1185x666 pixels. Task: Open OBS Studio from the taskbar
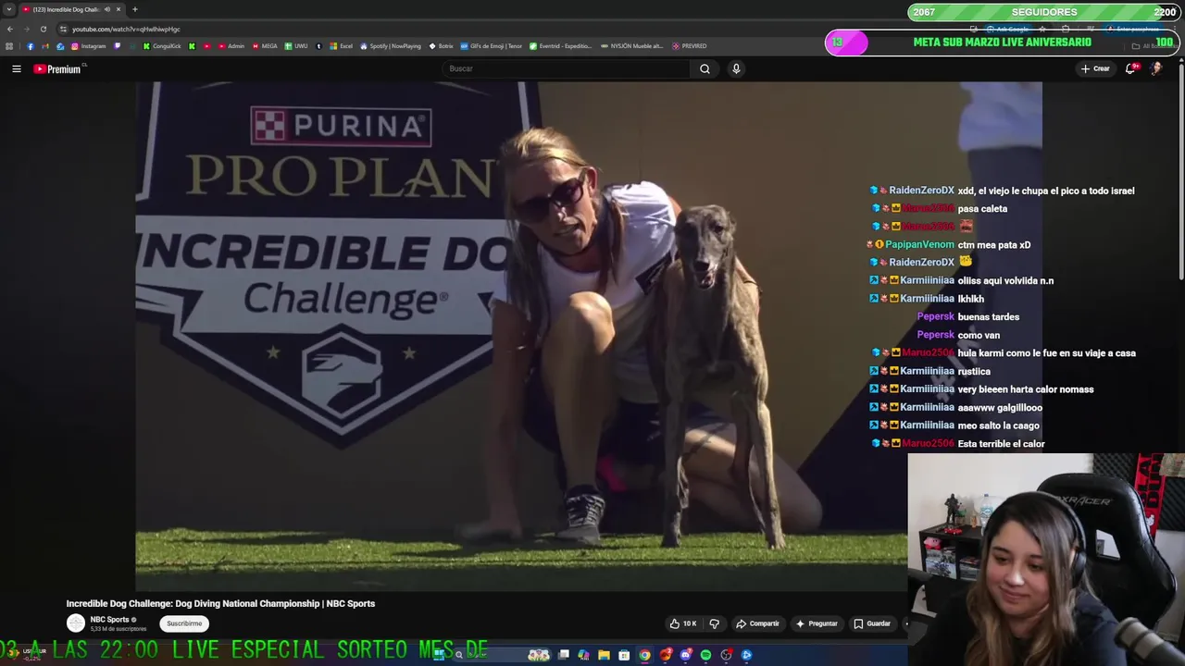click(726, 655)
